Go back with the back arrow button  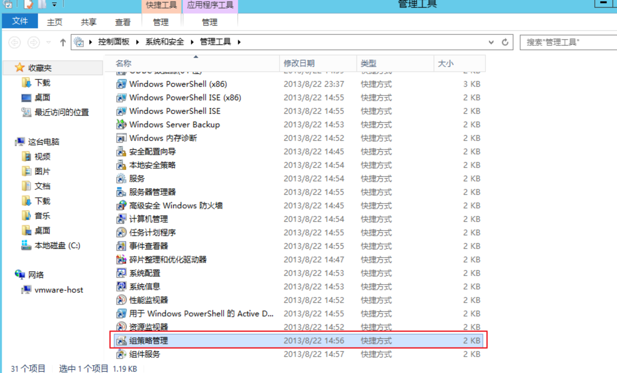14,42
